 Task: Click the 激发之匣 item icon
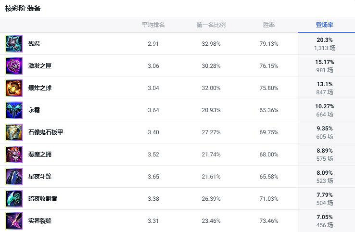pos(14,66)
